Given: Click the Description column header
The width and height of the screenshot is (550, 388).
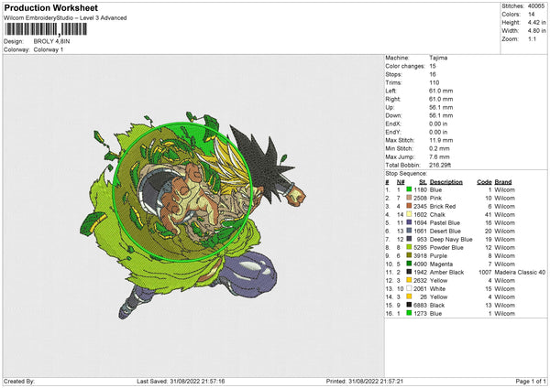Looking at the screenshot, I should [446, 182].
